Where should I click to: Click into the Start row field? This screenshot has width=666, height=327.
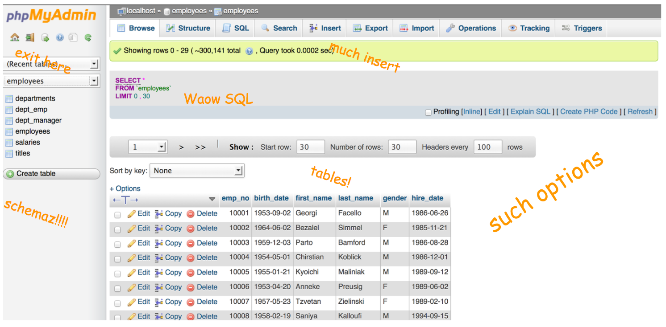point(310,147)
